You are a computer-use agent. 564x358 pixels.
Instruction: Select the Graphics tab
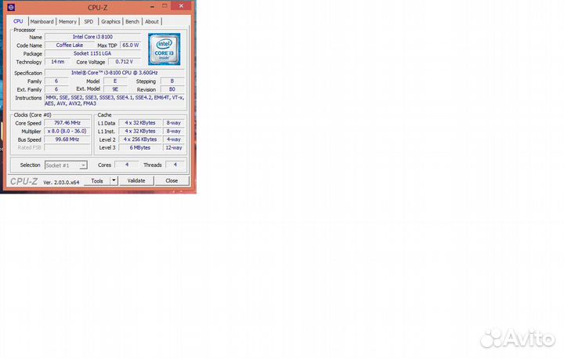(x=110, y=22)
